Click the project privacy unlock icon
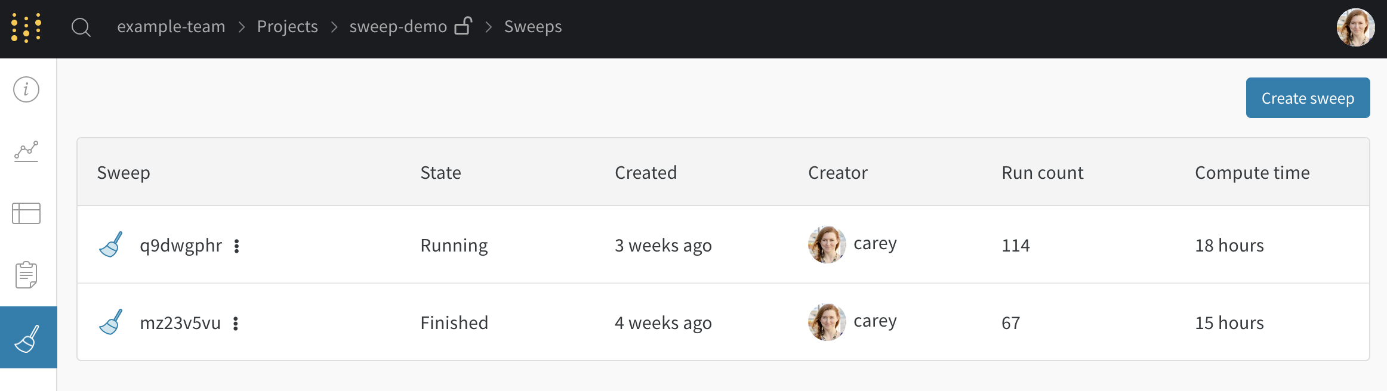Viewport: 1387px width, 391px height. point(463,26)
